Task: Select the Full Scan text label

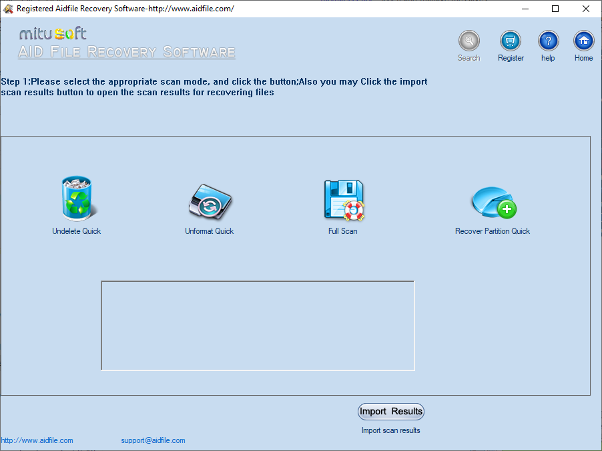Action: click(x=343, y=230)
